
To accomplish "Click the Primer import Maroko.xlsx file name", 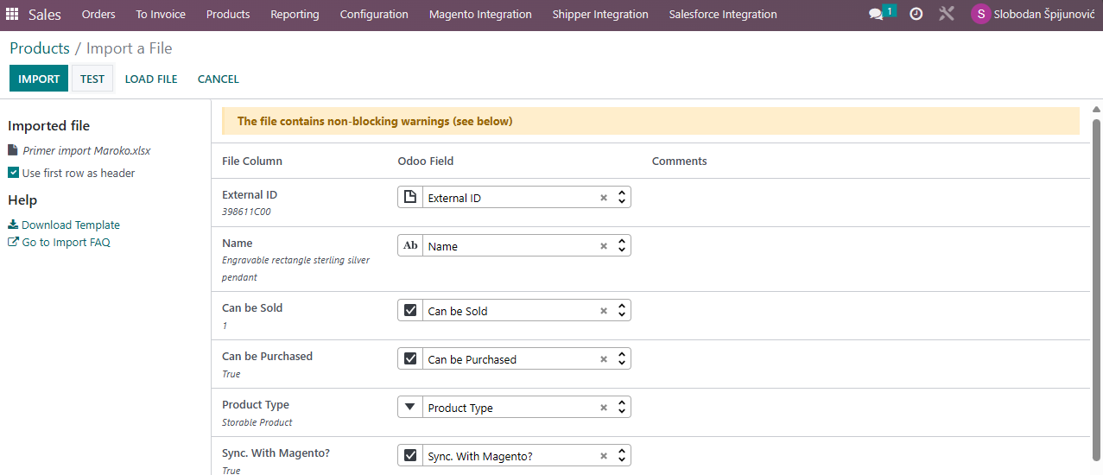I will tap(86, 150).
